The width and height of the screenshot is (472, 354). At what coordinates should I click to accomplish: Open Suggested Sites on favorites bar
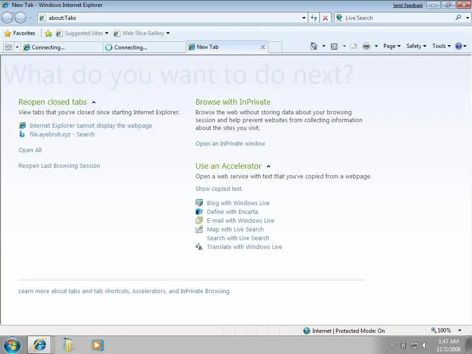[x=82, y=33]
